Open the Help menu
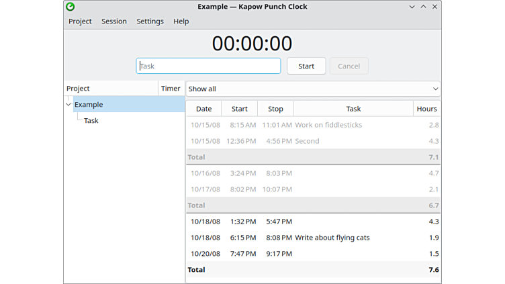505x284 pixels. [x=181, y=21]
